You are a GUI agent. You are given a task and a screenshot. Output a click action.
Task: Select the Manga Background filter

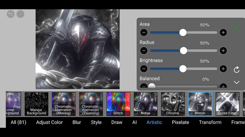[36, 104]
